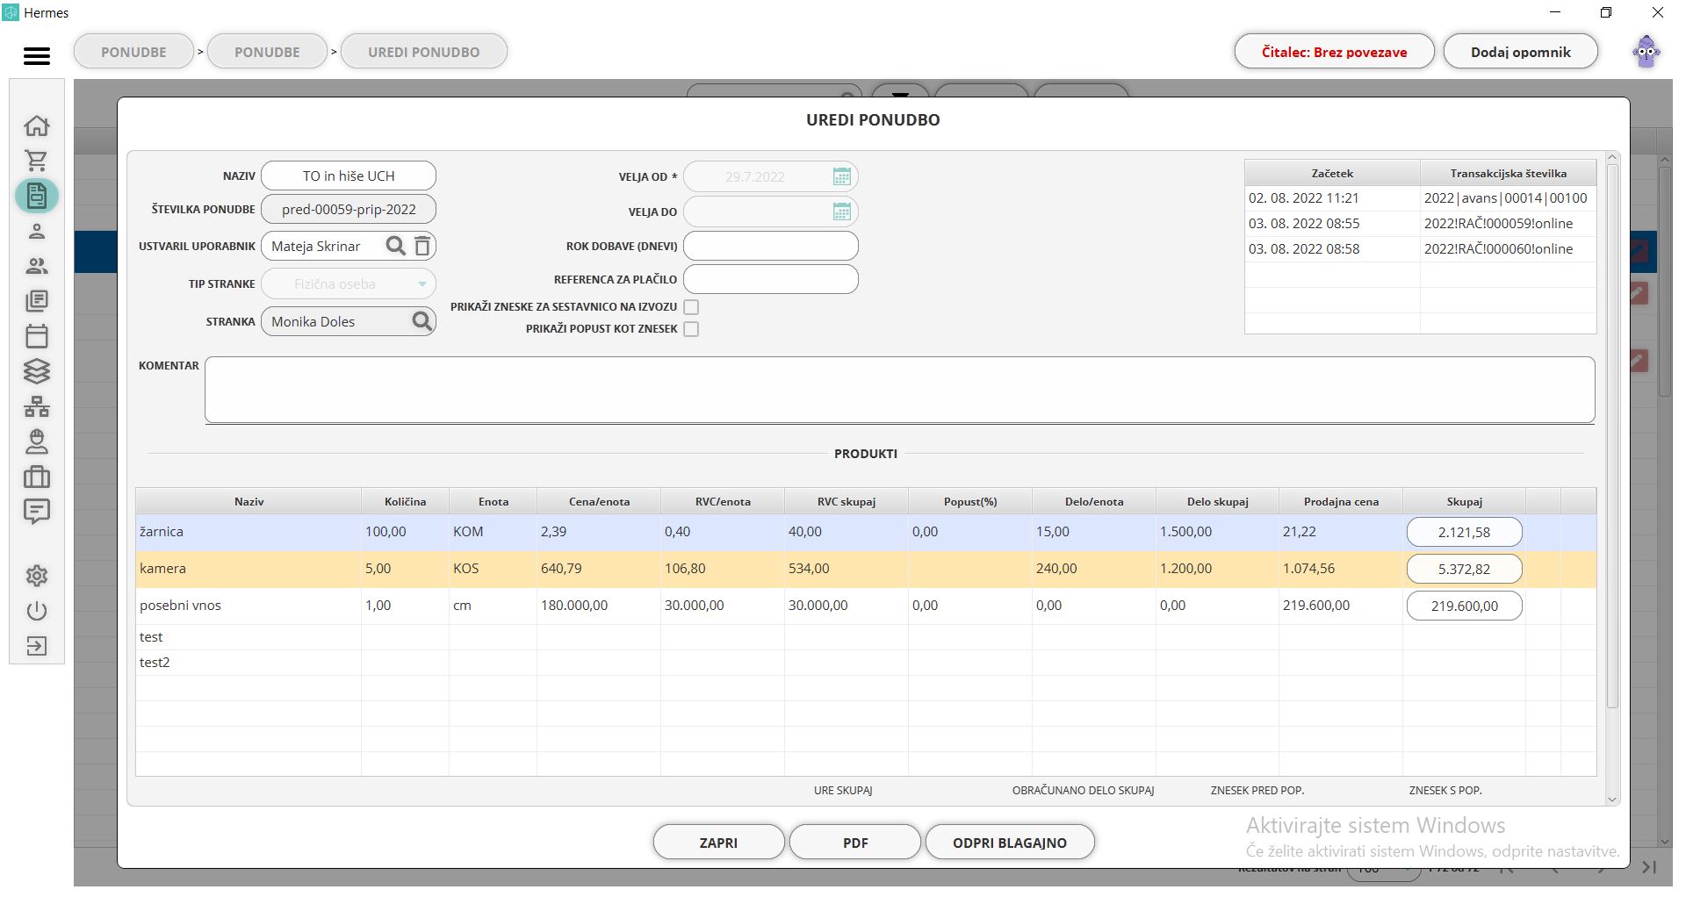Open the layers stack sidebar icon

[x=37, y=371]
